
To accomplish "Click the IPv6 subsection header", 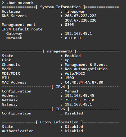I will click(x=60, y=109).
